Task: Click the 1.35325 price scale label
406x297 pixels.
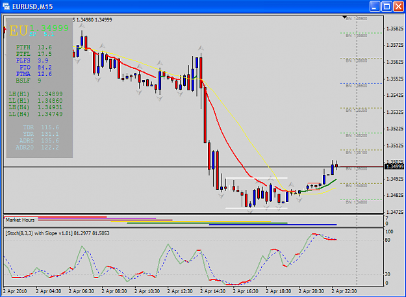Action: [394, 112]
